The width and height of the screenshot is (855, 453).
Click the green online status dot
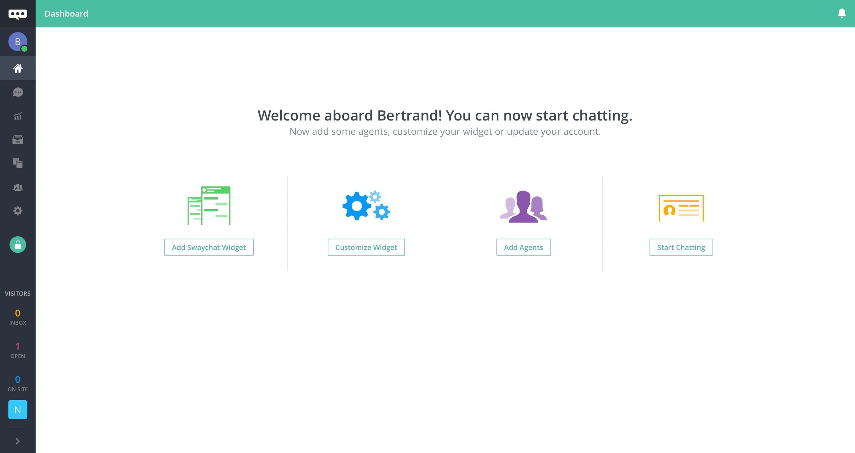tap(24, 48)
